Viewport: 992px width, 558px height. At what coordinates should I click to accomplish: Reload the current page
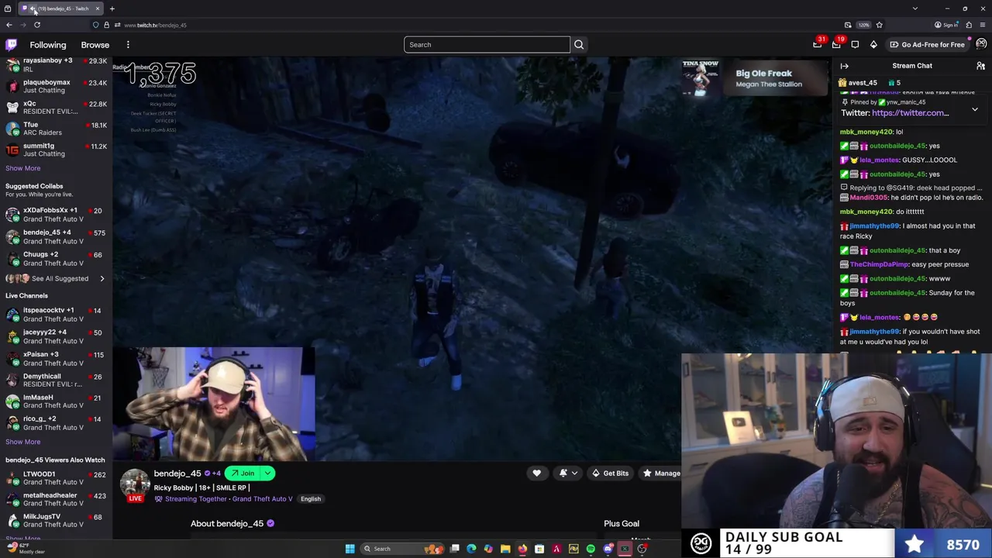(x=36, y=25)
